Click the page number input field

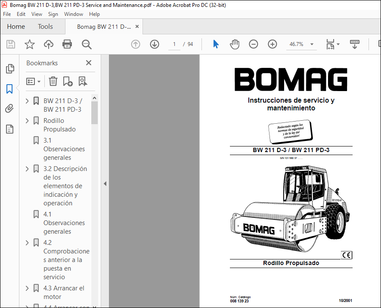[x=174, y=44]
